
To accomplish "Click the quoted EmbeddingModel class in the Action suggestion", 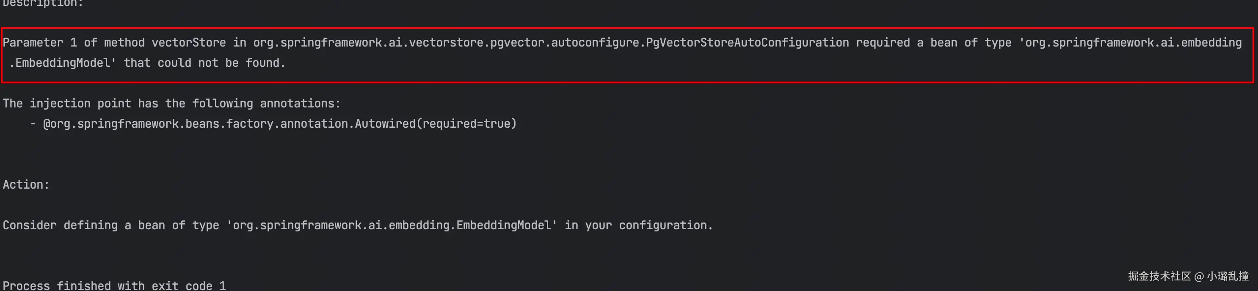I will (392, 225).
